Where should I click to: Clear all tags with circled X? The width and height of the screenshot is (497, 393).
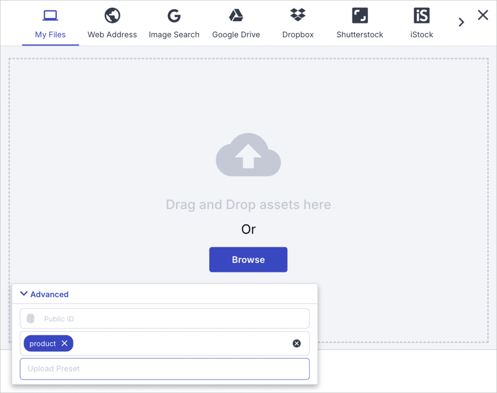[x=297, y=343]
